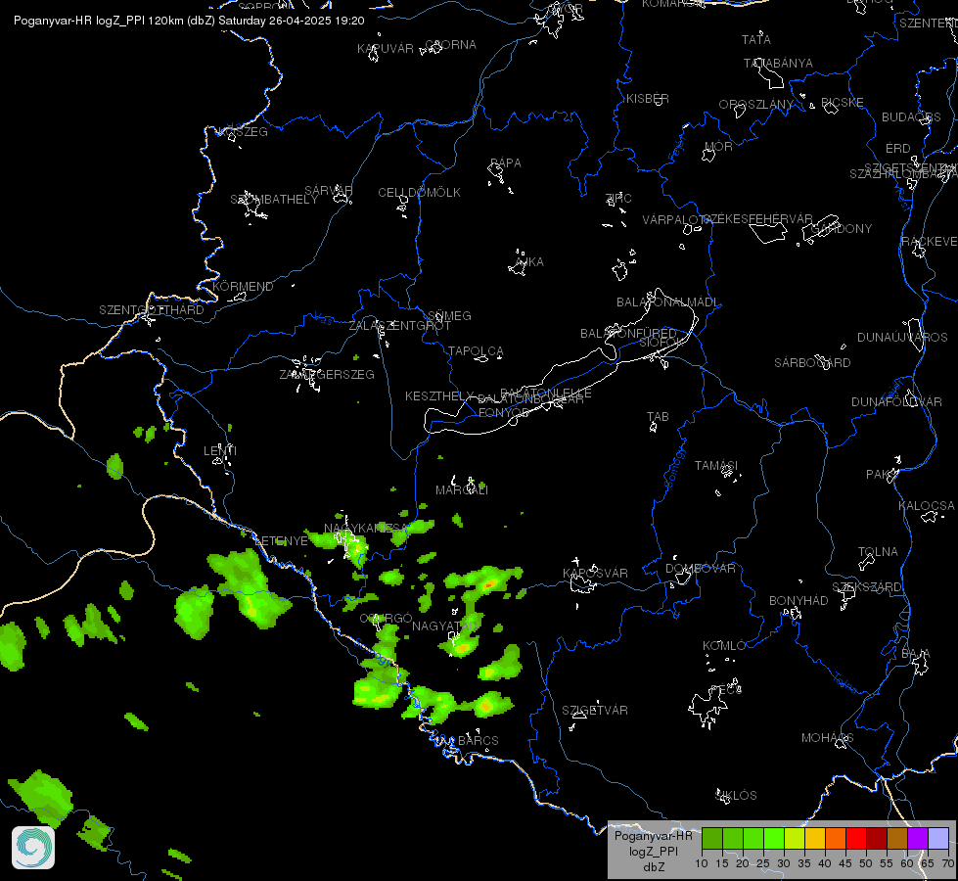Viewport: 958px width, 881px height.
Task: Click the bright red 45-50 dBZ legend swatch
Action: click(x=856, y=838)
